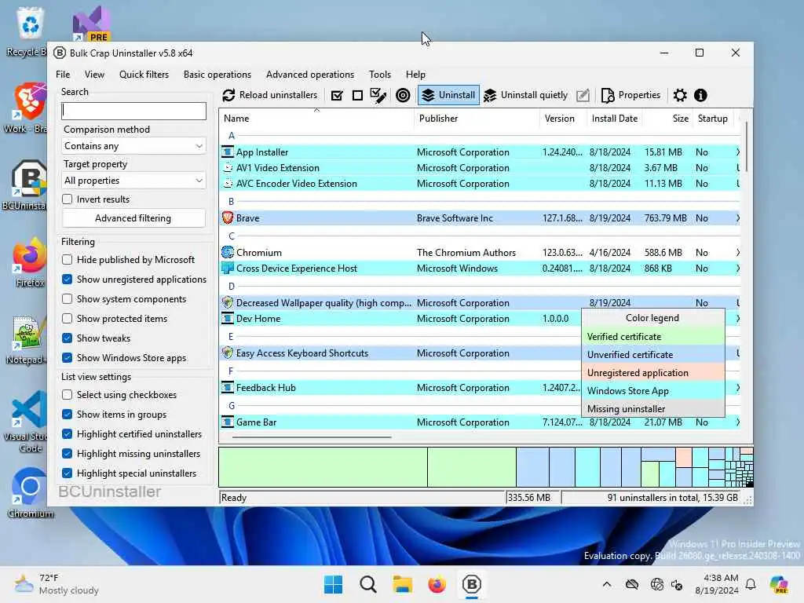Viewport: 804px width, 603px height.
Task: Click the invert selection toolbar icon
Action: click(378, 95)
